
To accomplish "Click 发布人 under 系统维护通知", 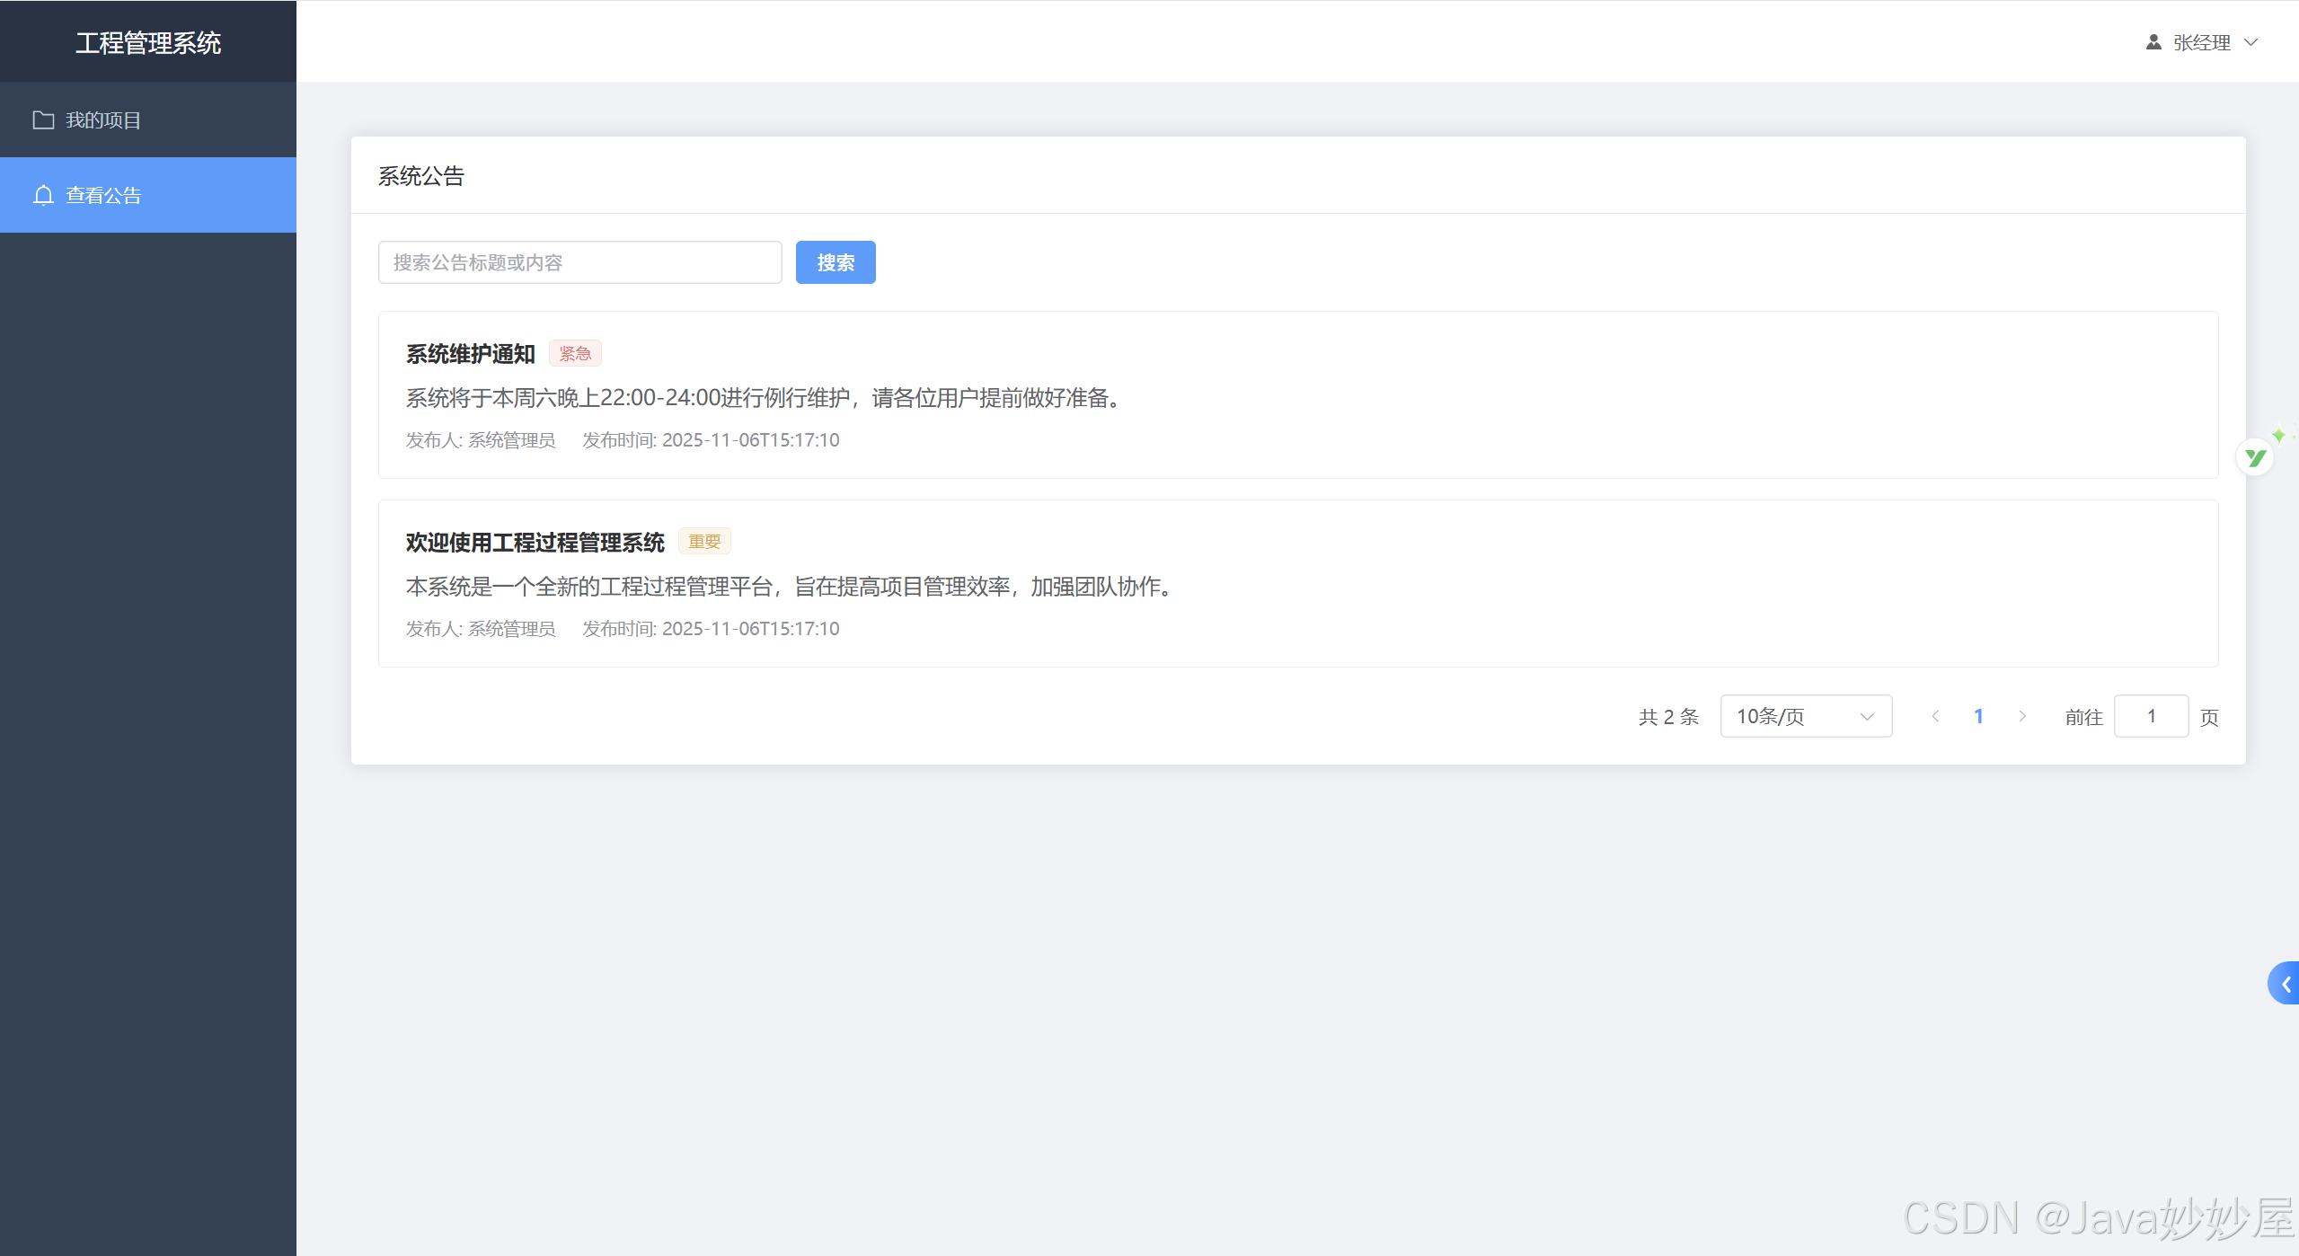I will tap(481, 440).
